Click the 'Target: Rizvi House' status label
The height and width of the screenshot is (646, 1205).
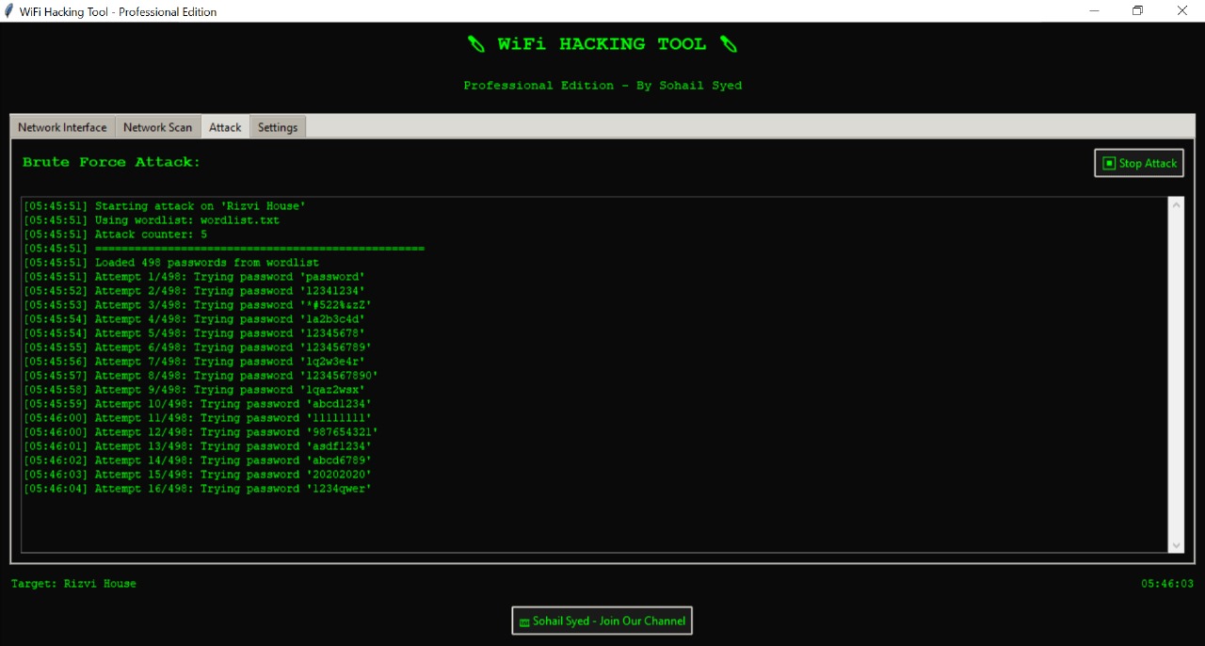point(73,584)
